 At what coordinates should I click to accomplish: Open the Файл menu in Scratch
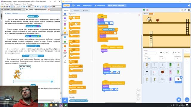[x=78, y=5]
